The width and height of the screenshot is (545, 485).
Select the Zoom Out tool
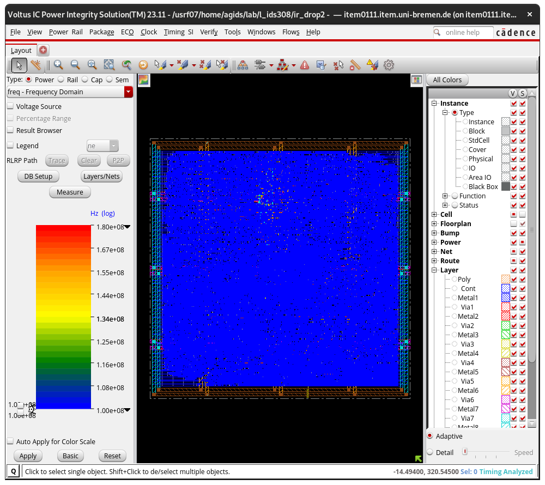click(75, 65)
